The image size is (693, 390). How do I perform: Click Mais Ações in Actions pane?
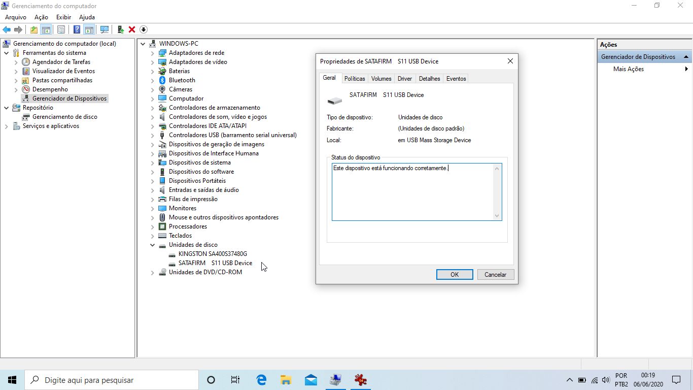click(x=629, y=69)
